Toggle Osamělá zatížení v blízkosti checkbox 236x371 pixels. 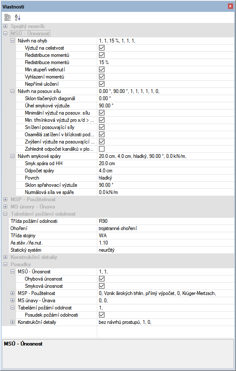[102, 135]
